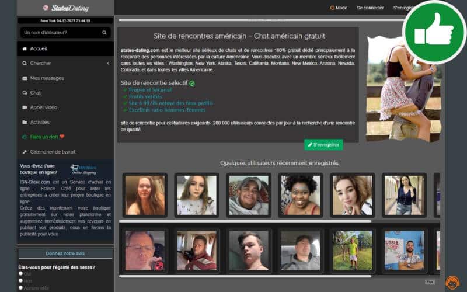This screenshot has height=292, width=467.
Task: Open profile of man in gray cap and hoodie
Action: tap(249, 195)
